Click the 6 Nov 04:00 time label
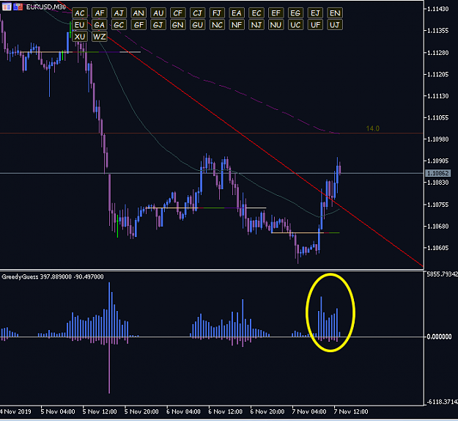Viewport: 458px width, 421px height. (183, 411)
